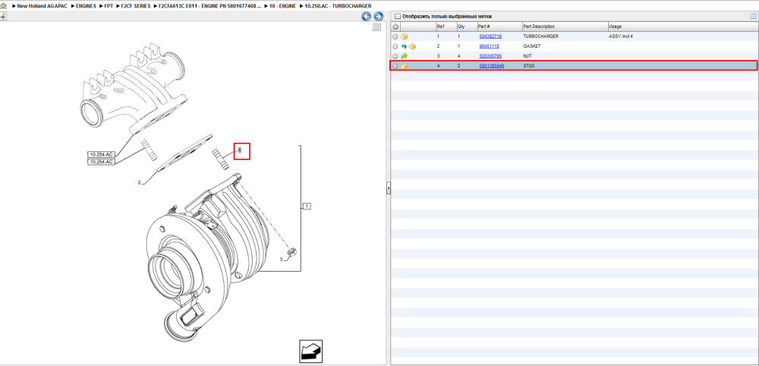Click the black arrow icon below the diagram
759x366 pixels.
point(310,352)
